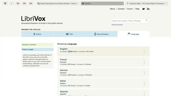Click the LibriVox tagline under the logo
The height and width of the screenshot is (96, 171).
(42, 23)
